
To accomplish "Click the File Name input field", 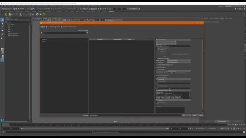I will click(x=135, y=115).
